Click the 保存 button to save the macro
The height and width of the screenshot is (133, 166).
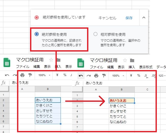[129, 18]
